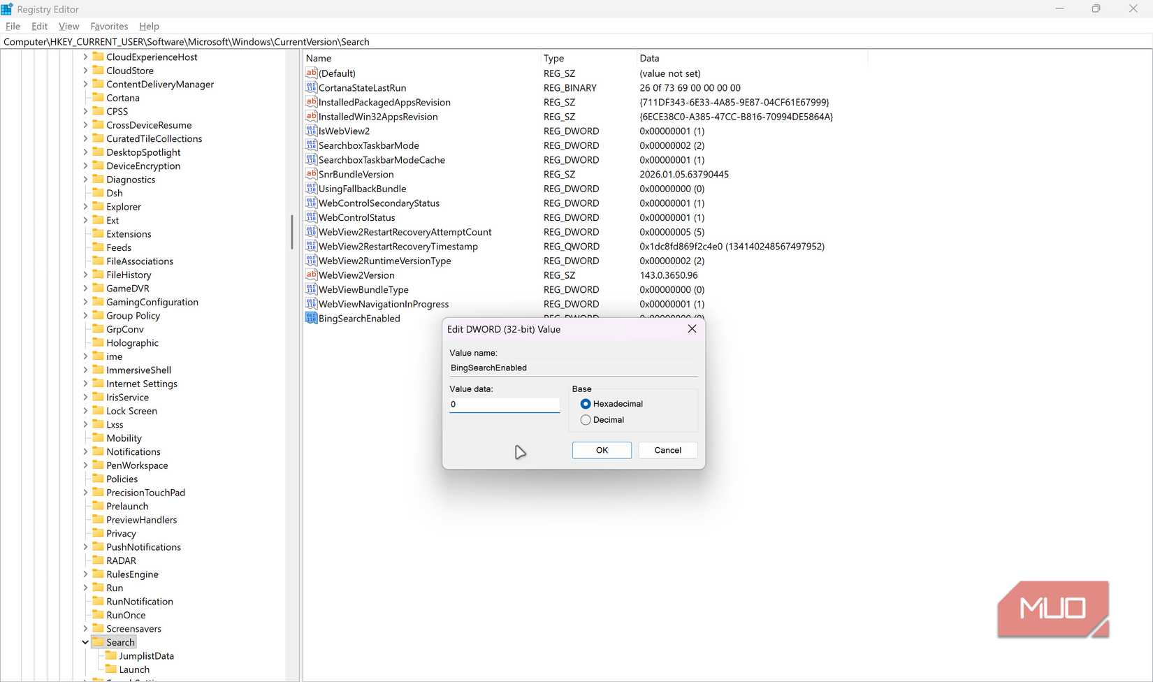Select the ImmersiveShell key
This screenshot has width=1153, height=682.
point(138,370)
